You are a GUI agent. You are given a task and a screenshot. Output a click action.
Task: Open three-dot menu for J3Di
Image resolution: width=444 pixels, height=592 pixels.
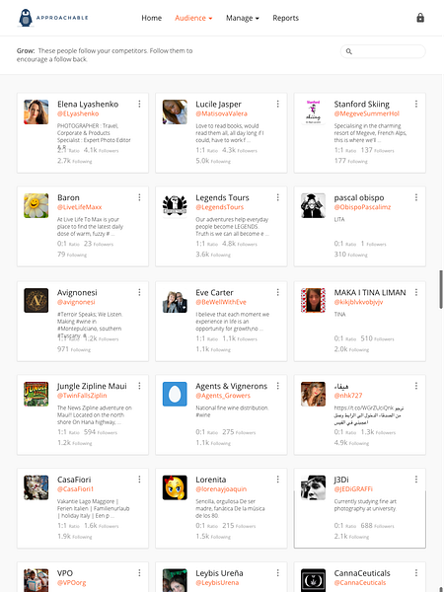tap(416, 480)
